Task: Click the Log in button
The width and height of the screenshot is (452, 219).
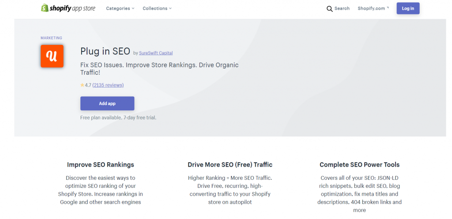Action: (x=408, y=8)
